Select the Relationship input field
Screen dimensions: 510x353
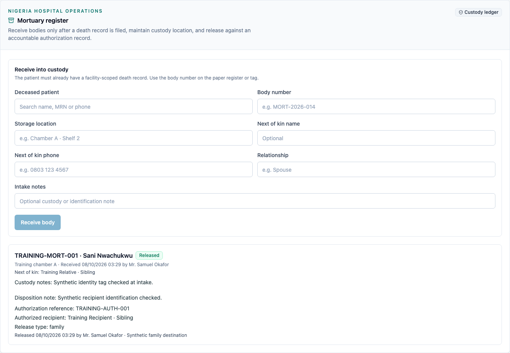(376, 169)
